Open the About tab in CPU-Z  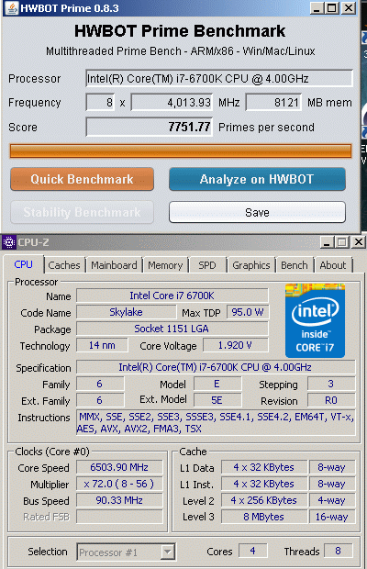coord(333,265)
